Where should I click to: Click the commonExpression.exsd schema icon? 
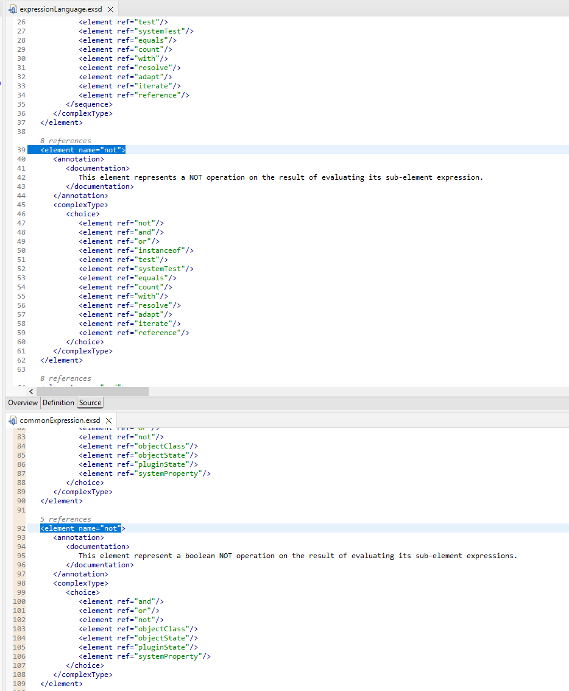[x=11, y=420]
